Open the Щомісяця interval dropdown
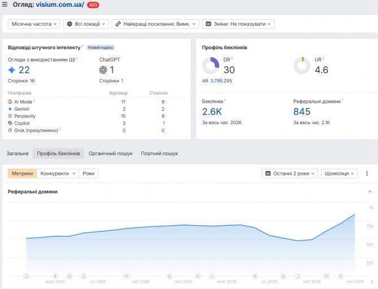Screen dimensions: 378x289 pos(339,173)
